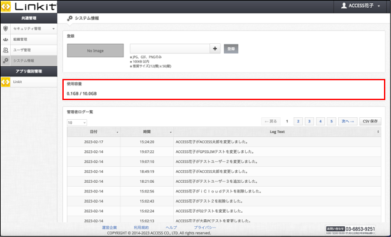The height and width of the screenshot is (237, 391).
Task: Open セキュリティ管理 sidebar item
Action: click(29, 29)
